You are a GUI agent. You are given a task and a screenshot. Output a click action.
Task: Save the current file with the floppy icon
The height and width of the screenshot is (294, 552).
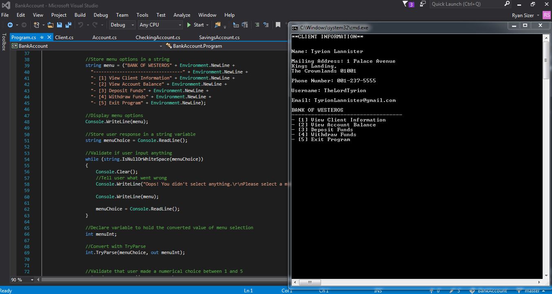click(59, 25)
